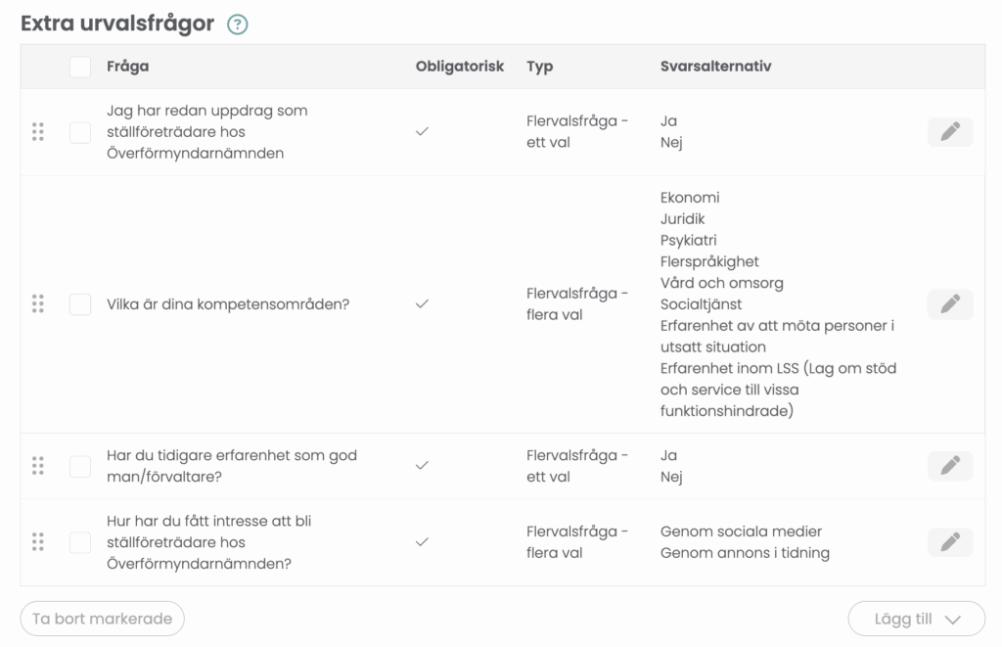Edit the 'Hur har du fått intresse' question
Screen dimensions: 1002x647
[x=949, y=542]
